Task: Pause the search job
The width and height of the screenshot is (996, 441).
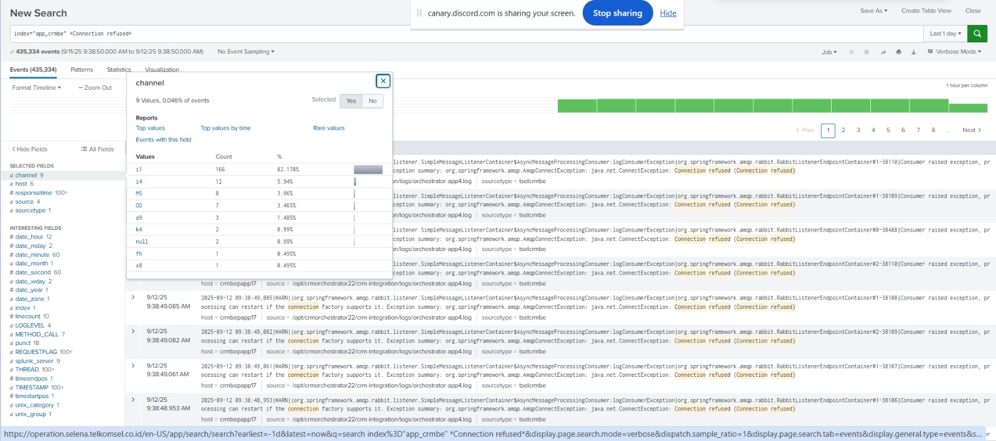Action: [x=851, y=52]
